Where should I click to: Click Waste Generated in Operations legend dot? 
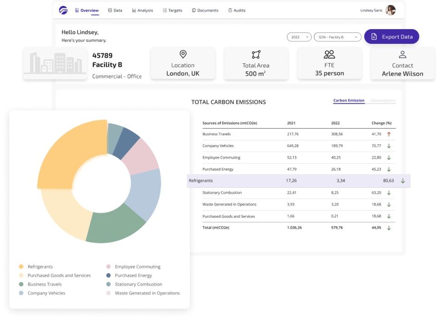(x=108, y=293)
